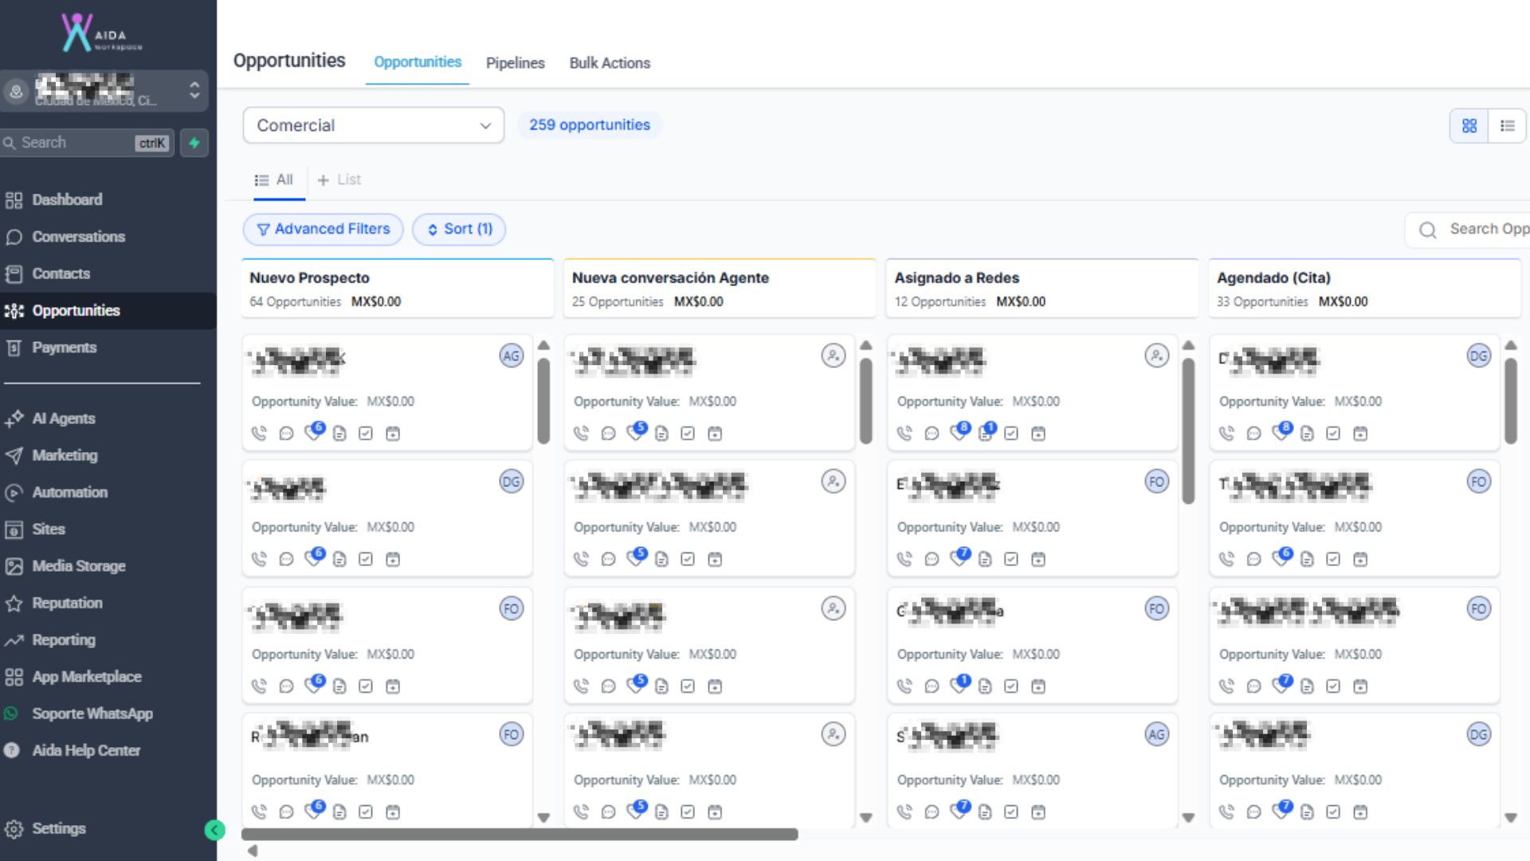Click the Advanced Filters button
Screen dimensions: 1530x861
323,229
